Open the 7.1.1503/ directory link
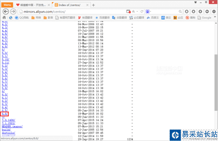 pyautogui.click(x=9, y=123)
